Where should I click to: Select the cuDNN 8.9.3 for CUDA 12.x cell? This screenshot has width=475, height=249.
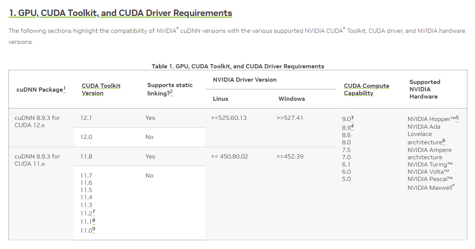tap(37, 121)
